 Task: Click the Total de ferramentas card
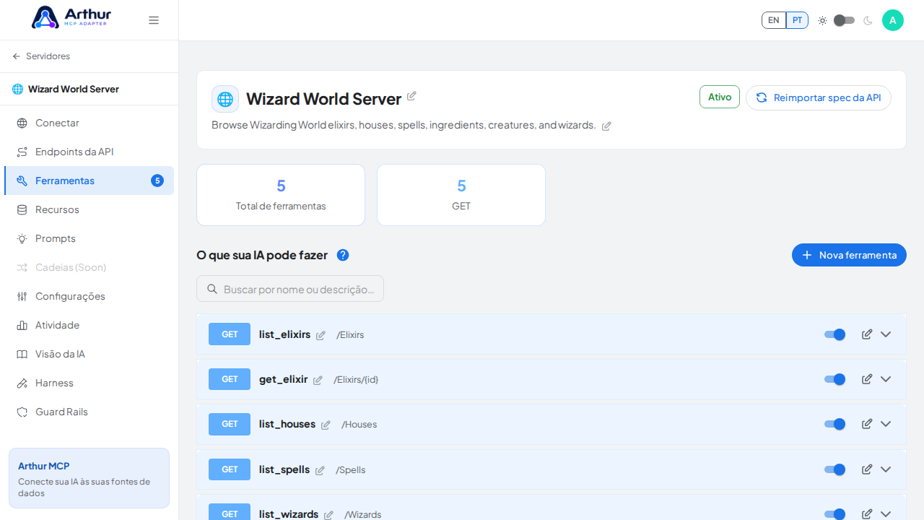point(281,195)
